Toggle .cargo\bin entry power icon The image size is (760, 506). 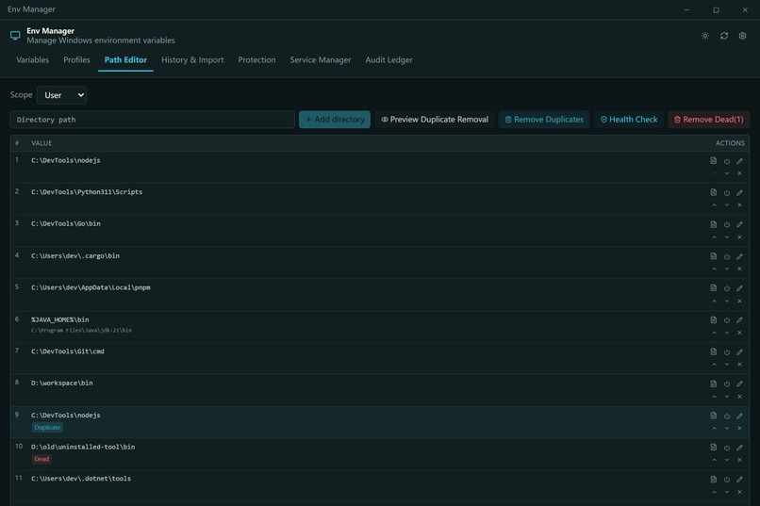pos(727,256)
